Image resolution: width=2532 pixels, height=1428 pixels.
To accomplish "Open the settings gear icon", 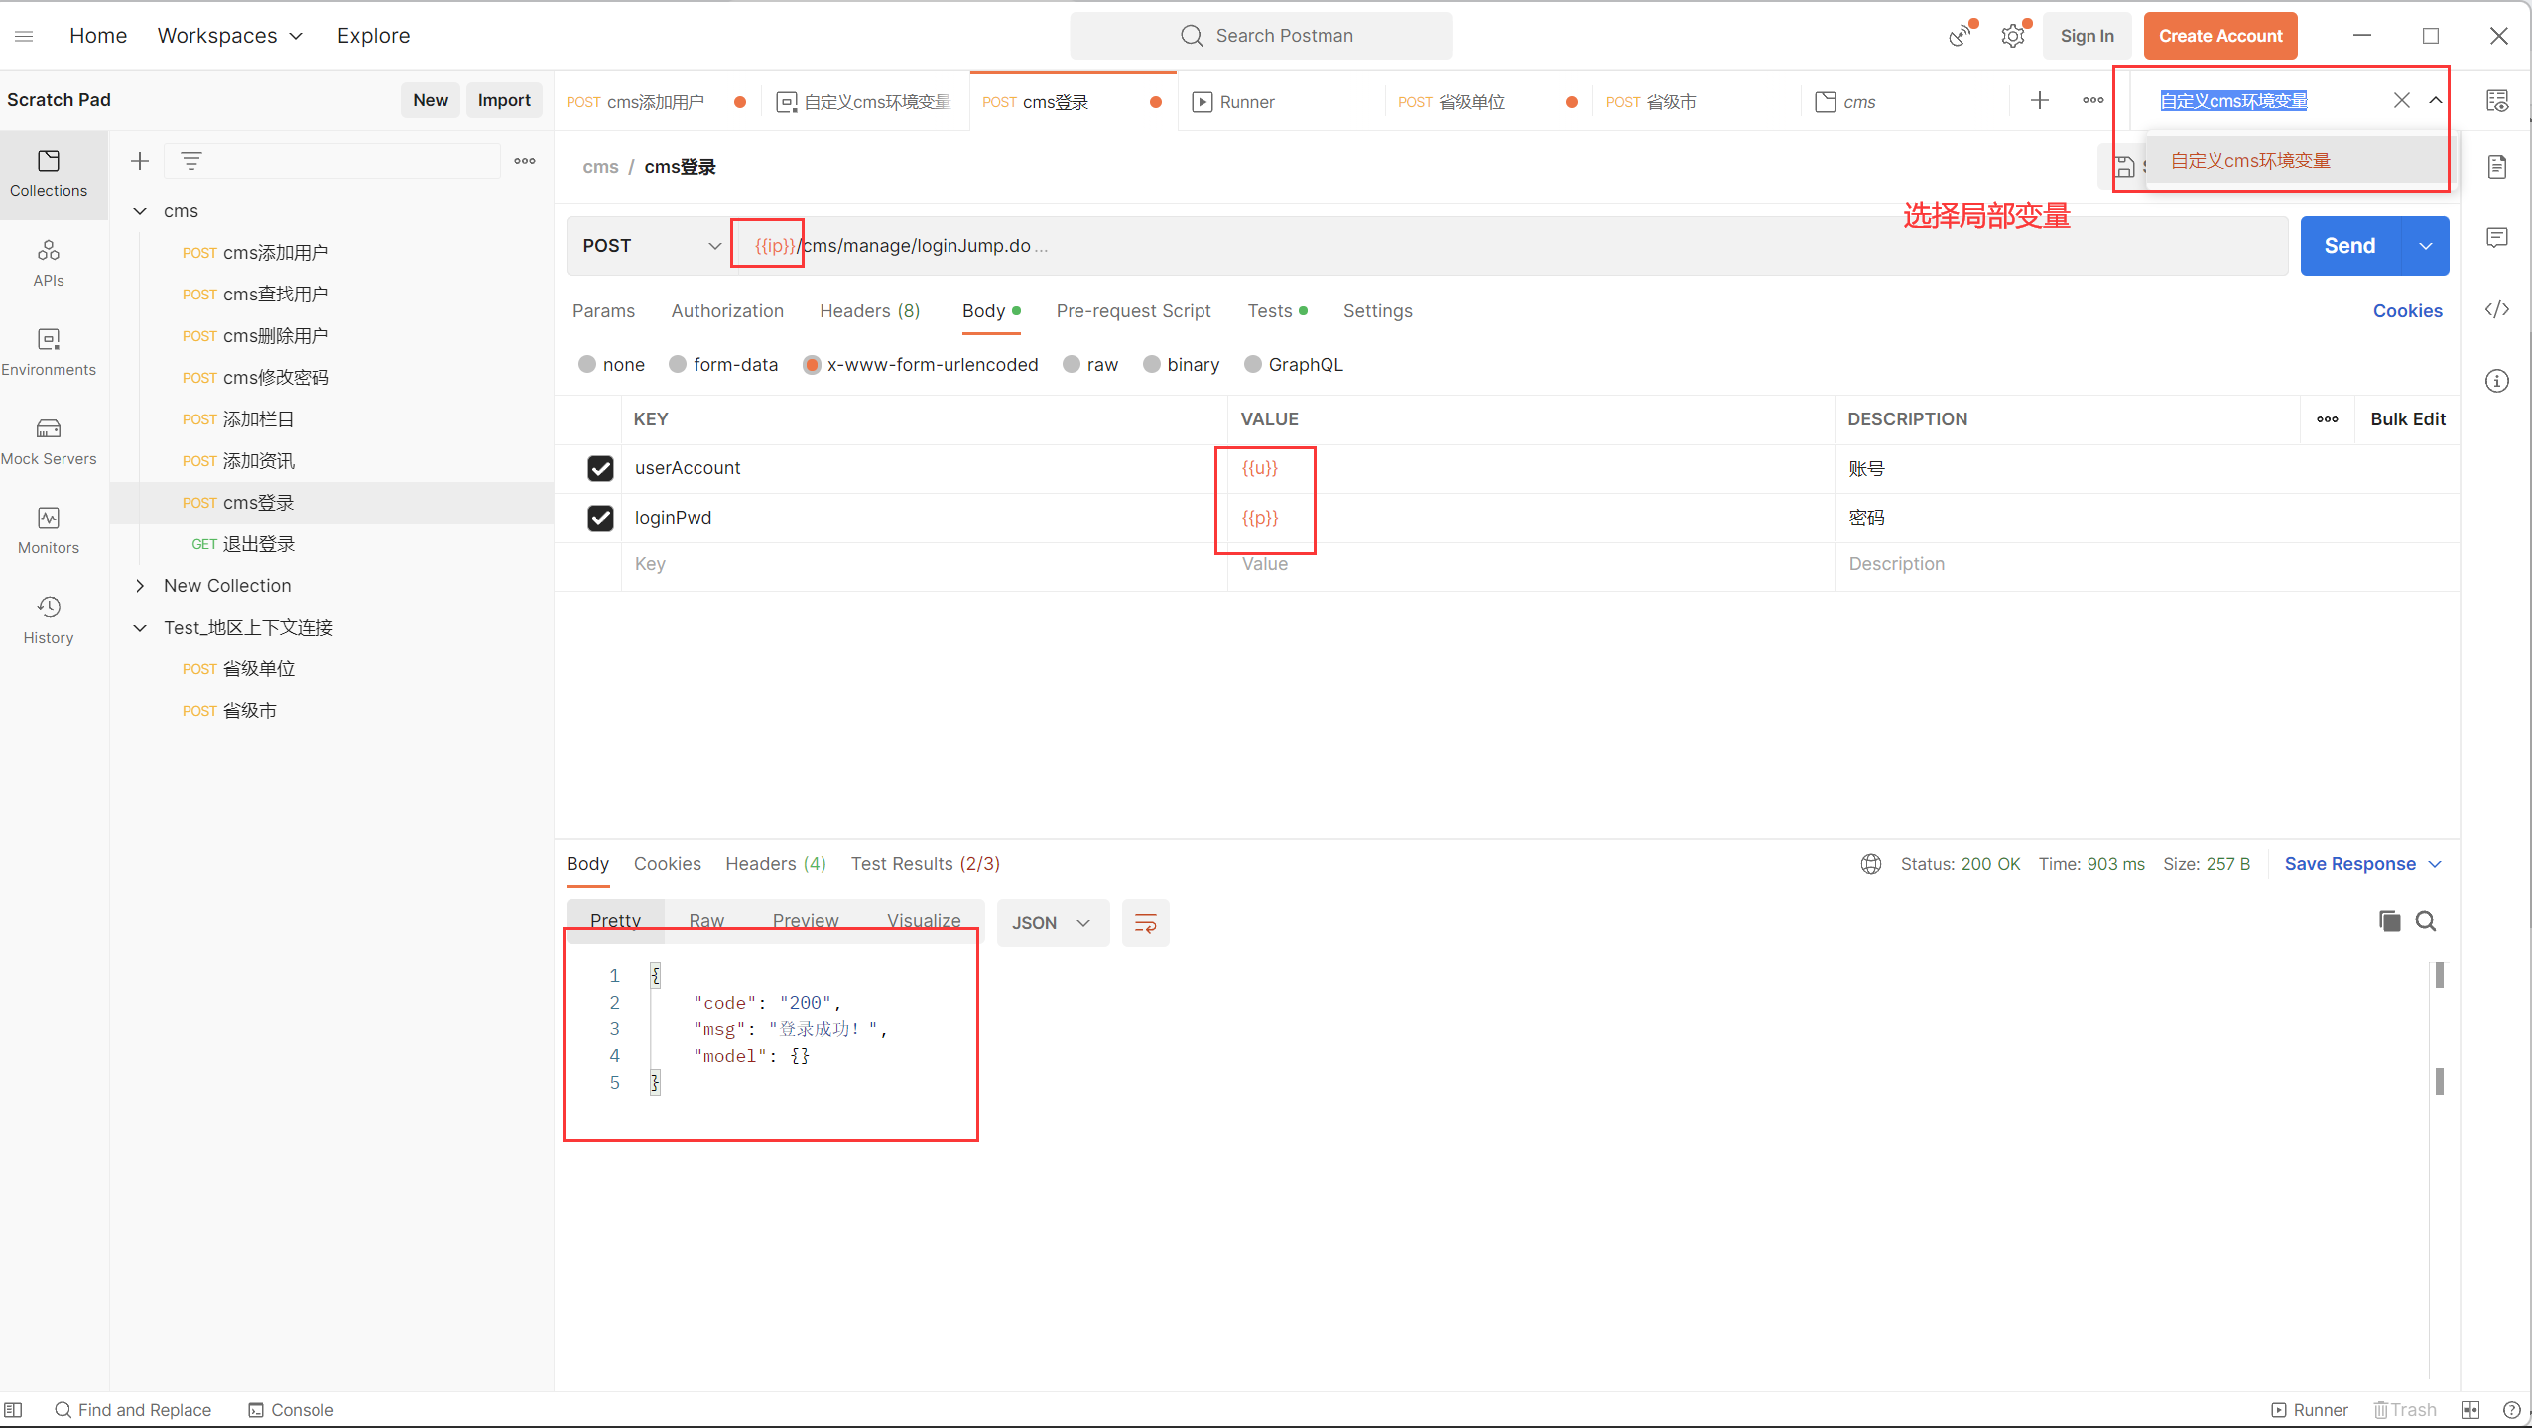I will click(x=2012, y=36).
